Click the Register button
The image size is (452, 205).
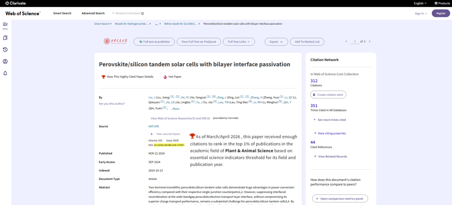coord(441,13)
